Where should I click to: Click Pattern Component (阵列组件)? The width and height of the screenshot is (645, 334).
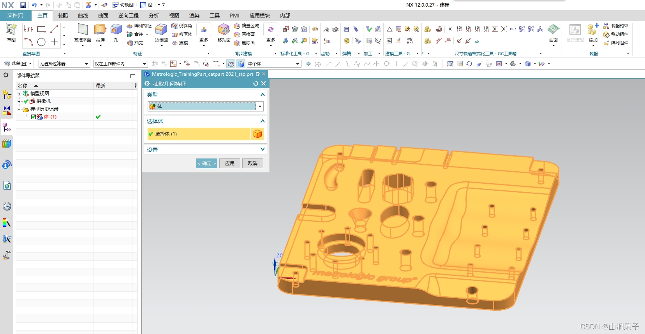pyautogui.click(x=616, y=43)
